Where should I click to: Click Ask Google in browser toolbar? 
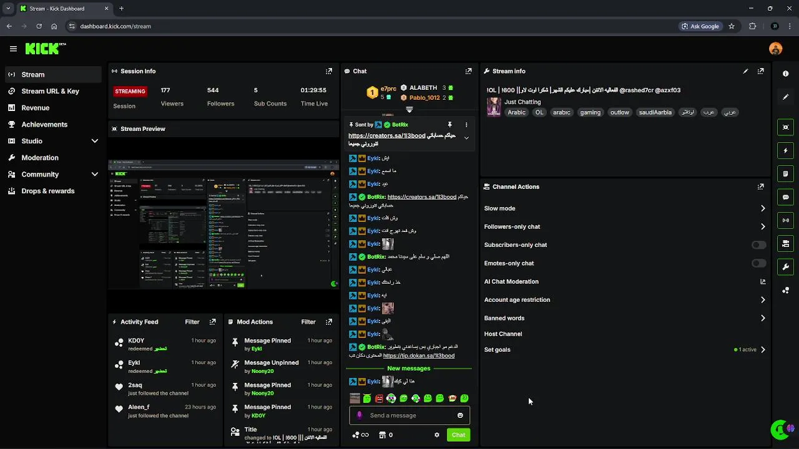pos(700,26)
